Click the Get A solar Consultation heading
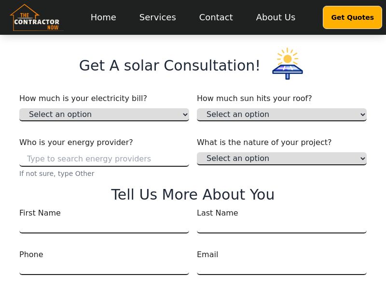This screenshot has height=290, width=386. click(x=170, y=66)
